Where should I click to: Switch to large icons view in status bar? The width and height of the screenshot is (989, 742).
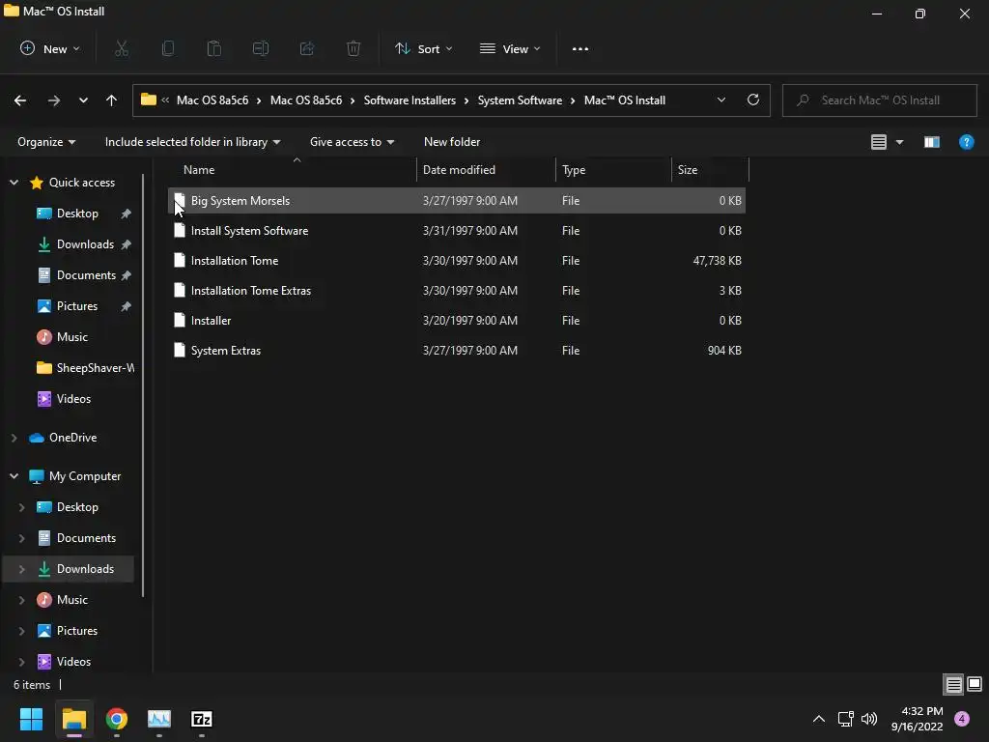pos(975,684)
